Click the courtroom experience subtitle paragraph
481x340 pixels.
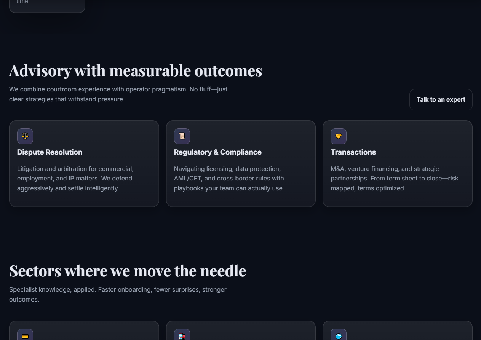point(118,94)
